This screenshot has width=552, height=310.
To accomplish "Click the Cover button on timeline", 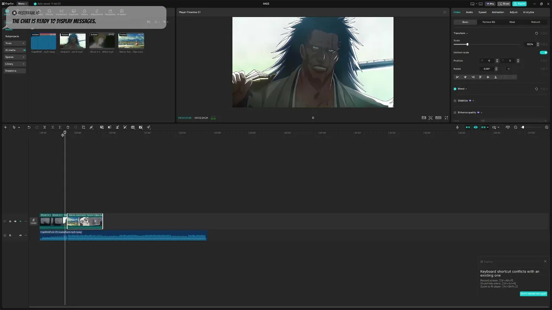I will (34, 221).
